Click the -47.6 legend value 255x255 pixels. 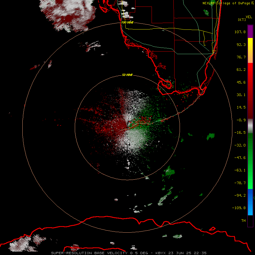(x=240, y=158)
